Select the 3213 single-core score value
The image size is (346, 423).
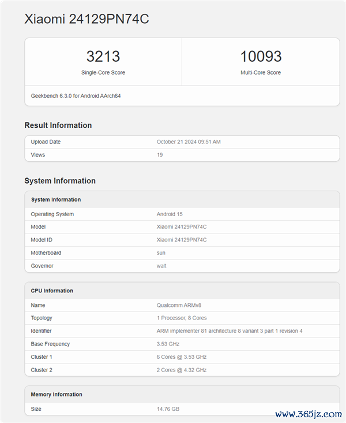click(x=103, y=57)
